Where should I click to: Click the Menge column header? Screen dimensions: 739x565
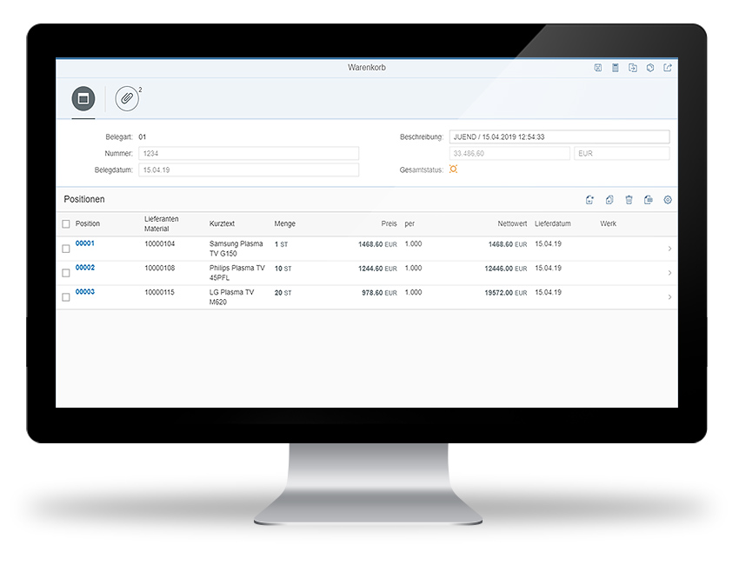(x=284, y=224)
